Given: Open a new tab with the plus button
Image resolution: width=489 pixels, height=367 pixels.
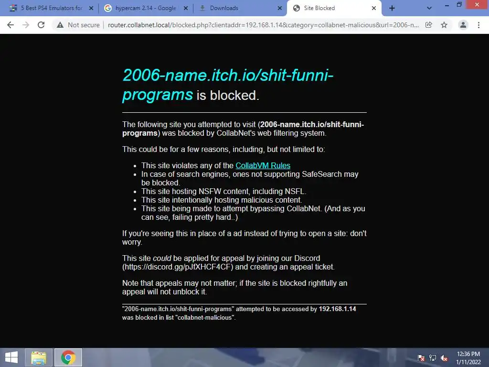Looking at the screenshot, I should (x=392, y=8).
